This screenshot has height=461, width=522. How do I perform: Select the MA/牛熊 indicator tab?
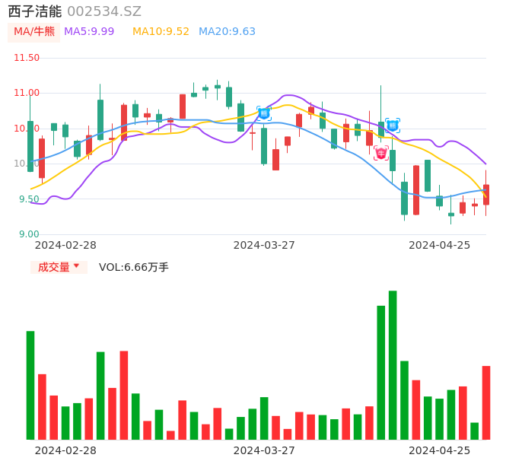34,32
